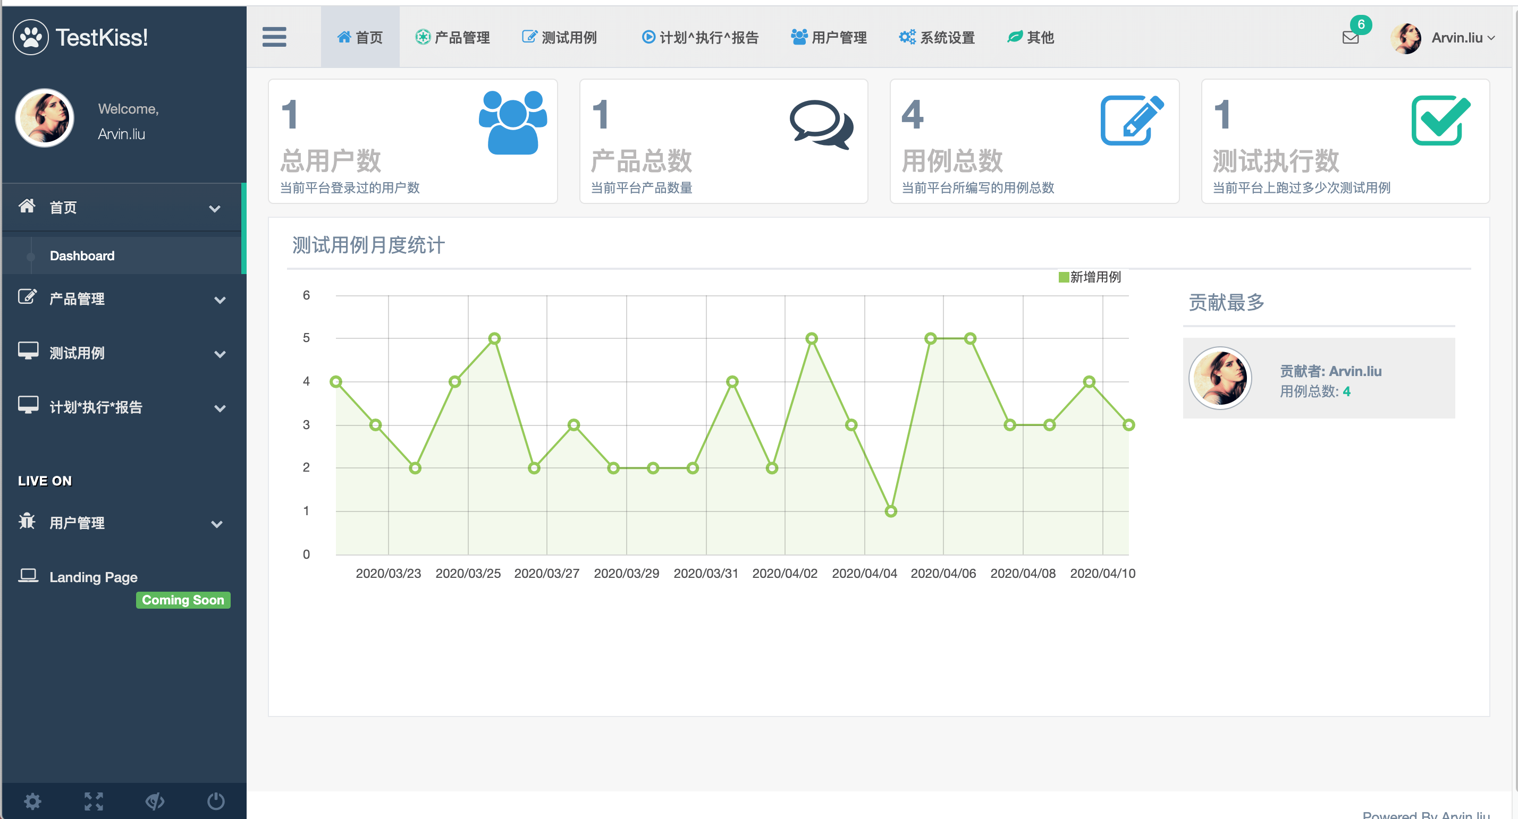
Task: Click the top bar user avatar thumbnail
Action: click(x=1406, y=38)
